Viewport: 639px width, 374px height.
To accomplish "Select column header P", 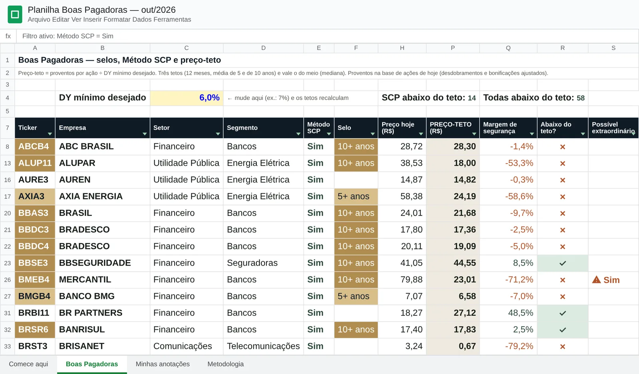I will (x=453, y=48).
